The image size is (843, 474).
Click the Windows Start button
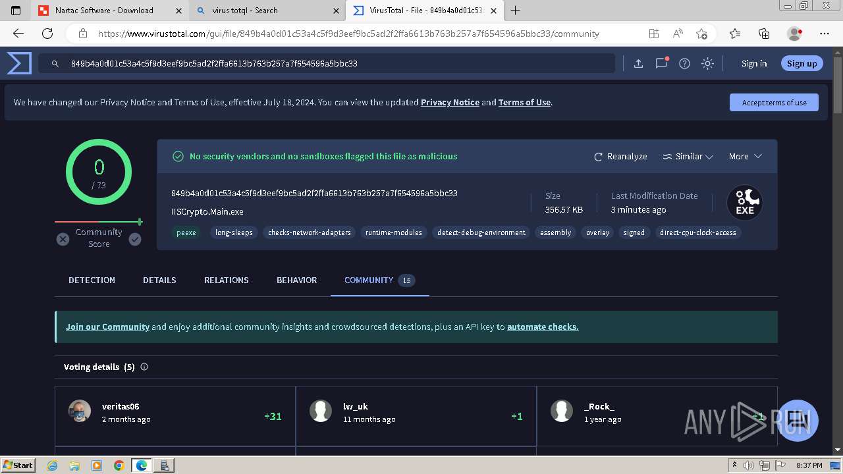click(18, 465)
